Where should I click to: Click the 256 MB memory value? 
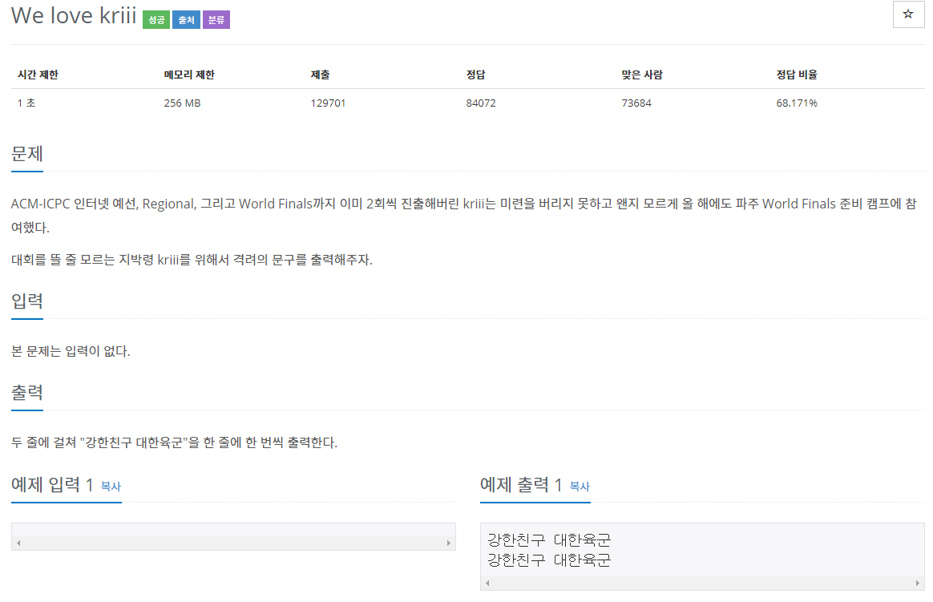point(182,103)
